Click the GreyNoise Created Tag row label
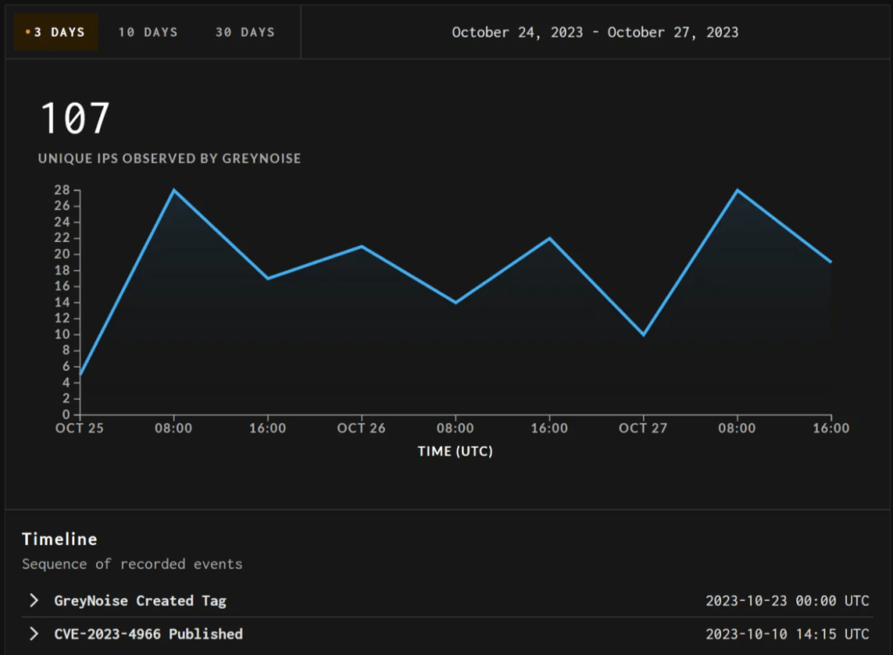The image size is (893, 655). (x=140, y=601)
